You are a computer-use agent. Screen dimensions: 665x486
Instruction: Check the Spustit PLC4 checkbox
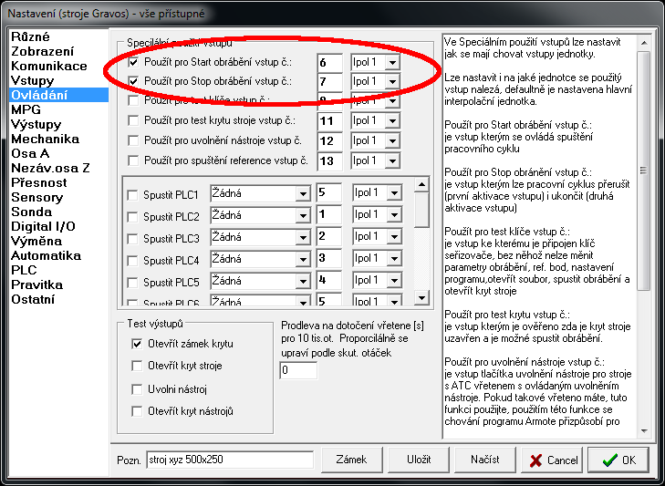[x=133, y=261]
